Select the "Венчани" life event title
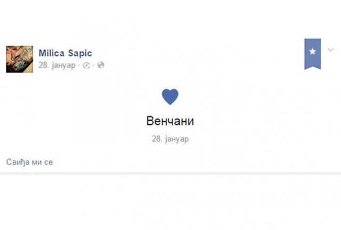The width and height of the screenshot is (341, 230). pos(170,121)
